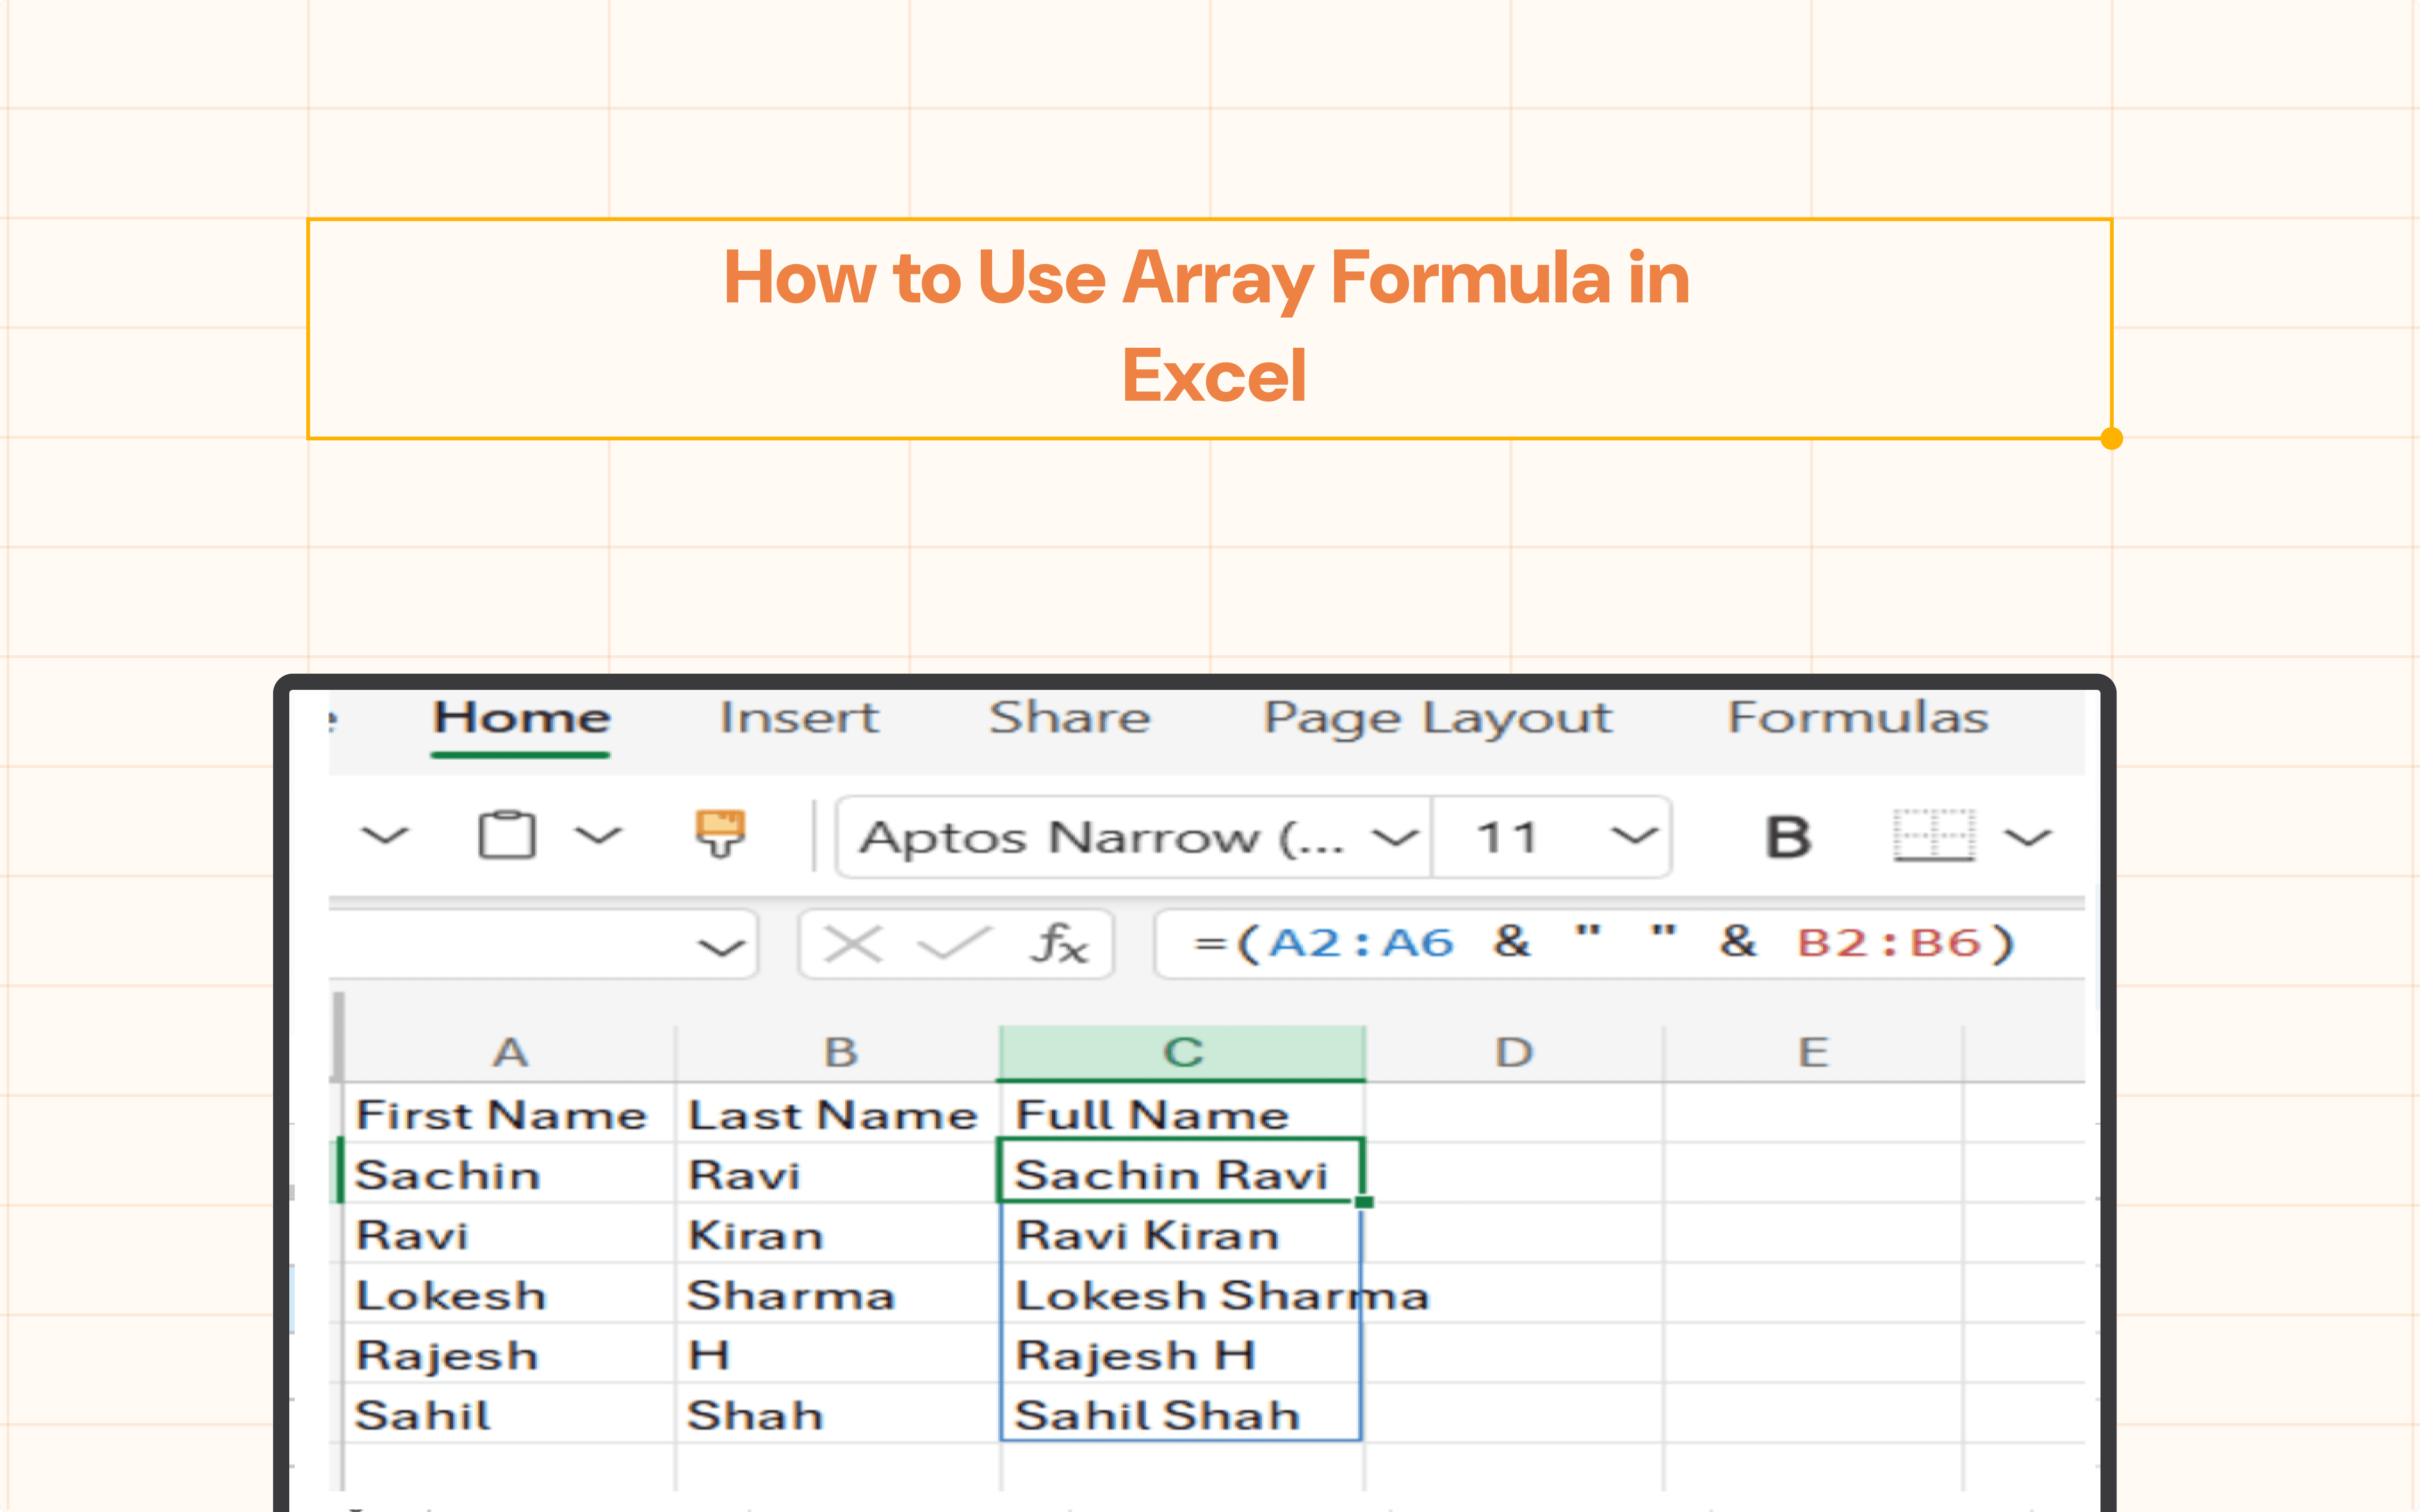Select the 'Sahil Shah' cell
The width and height of the screenshot is (2420, 1512).
(x=1182, y=1413)
